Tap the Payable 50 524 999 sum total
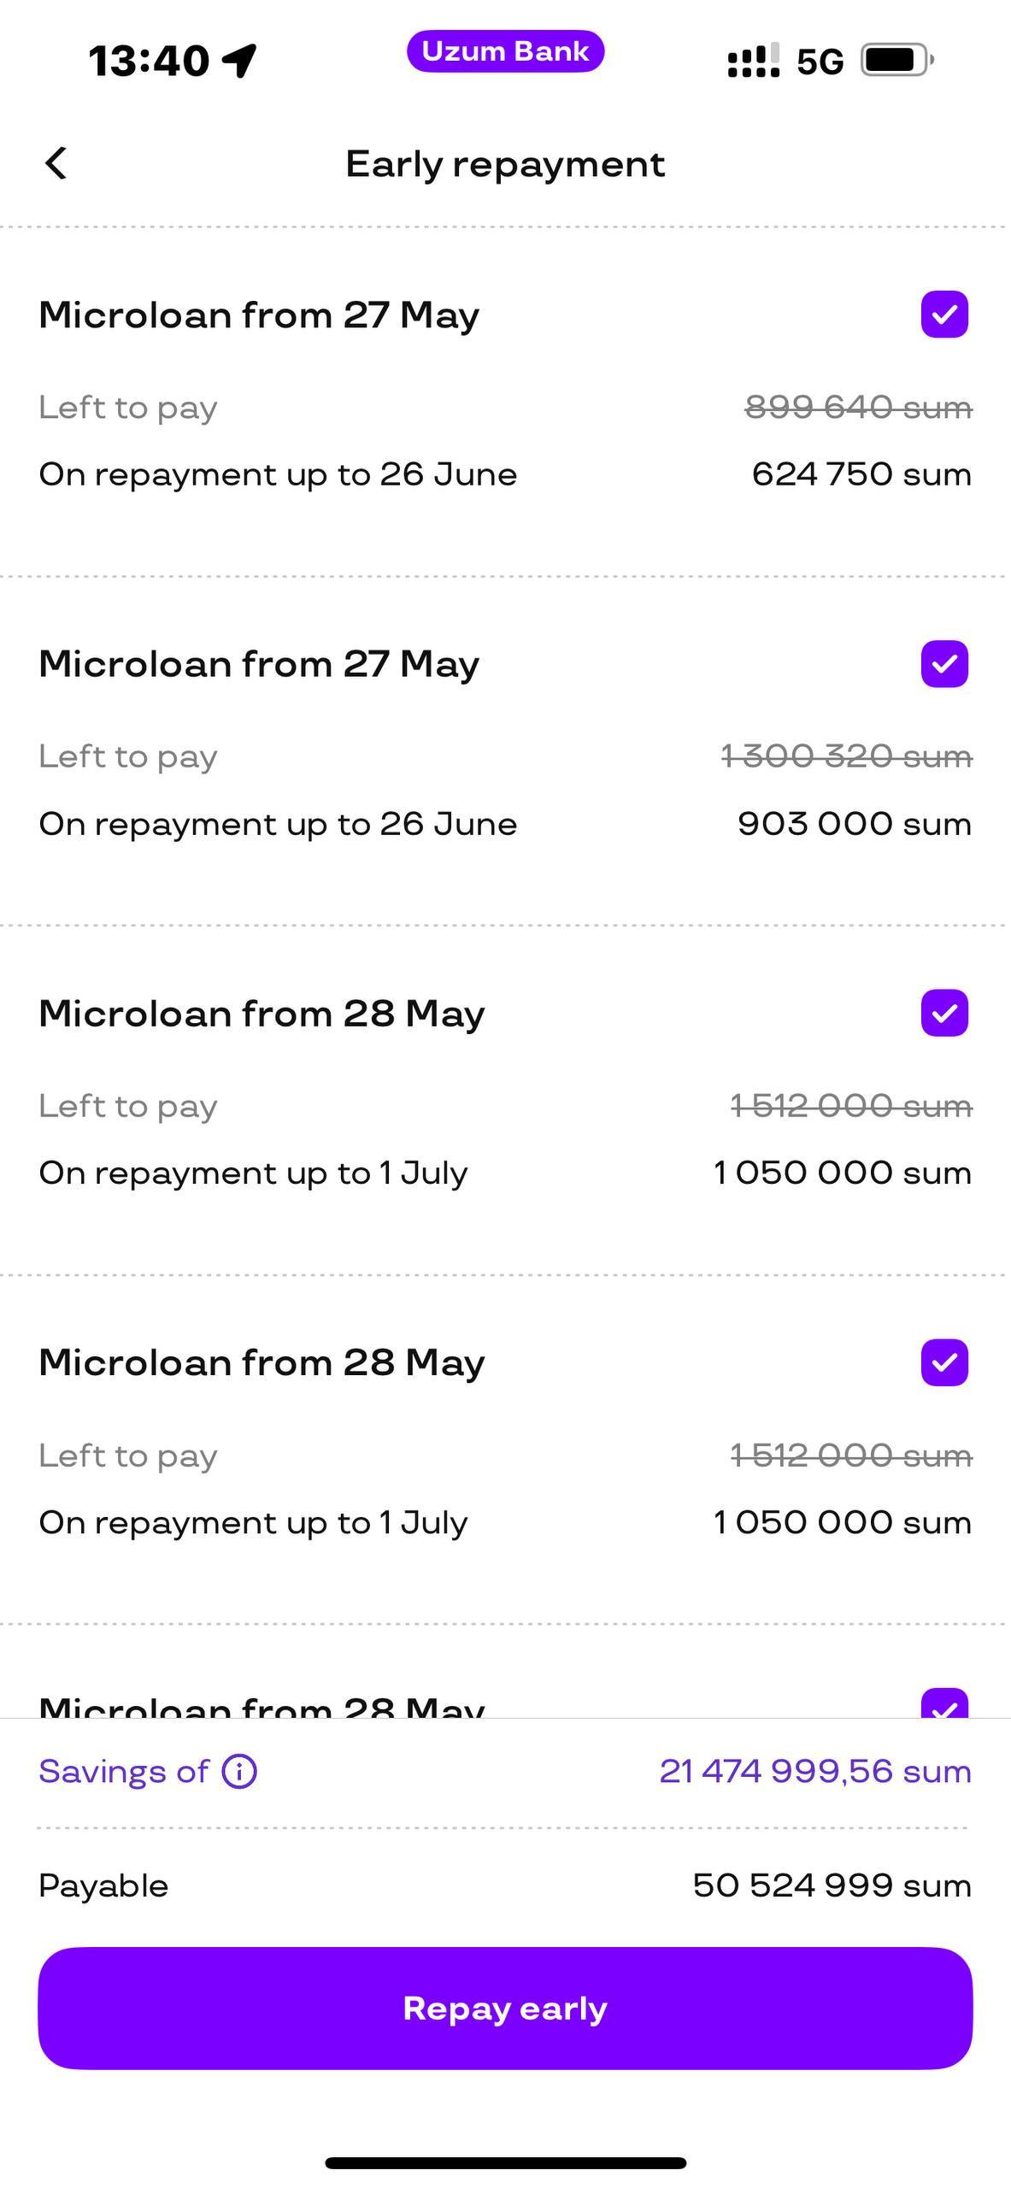The image size is (1011, 2188). (505, 1885)
